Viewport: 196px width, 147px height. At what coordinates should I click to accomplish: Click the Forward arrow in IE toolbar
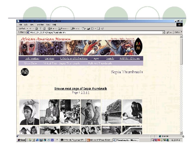pyautogui.click(x=30, y=29)
